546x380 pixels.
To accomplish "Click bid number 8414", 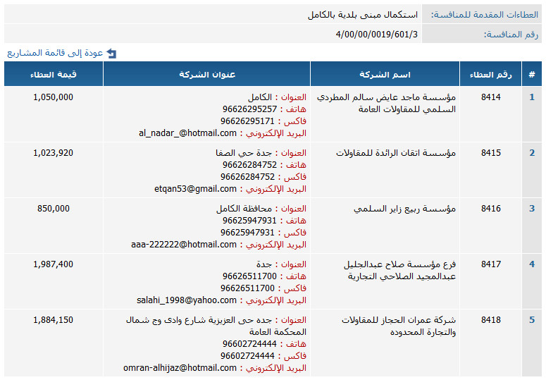I will [x=490, y=97].
